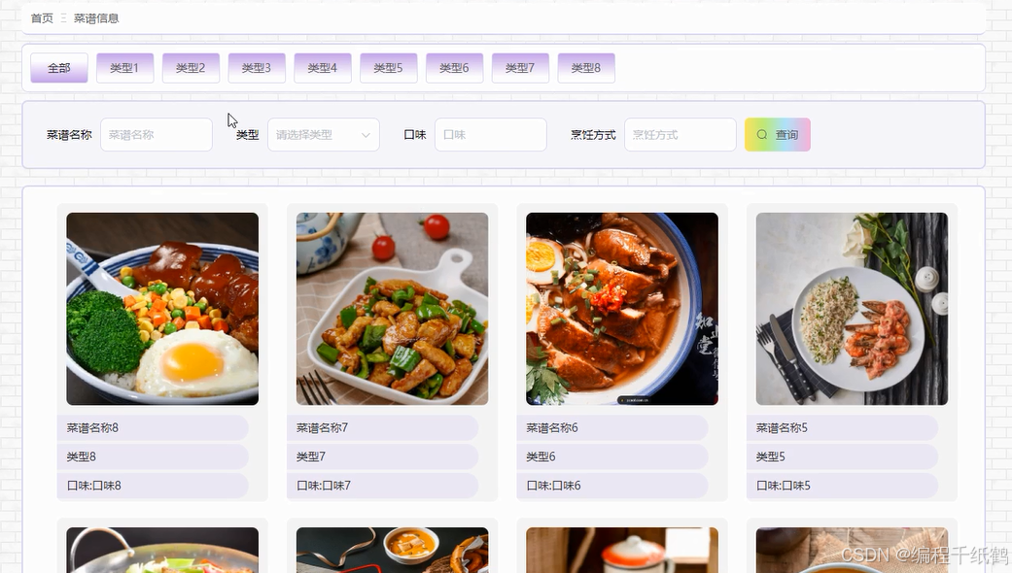Select the 类型5 category tab
The width and height of the screenshot is (1012, 573).
[388, 68]
